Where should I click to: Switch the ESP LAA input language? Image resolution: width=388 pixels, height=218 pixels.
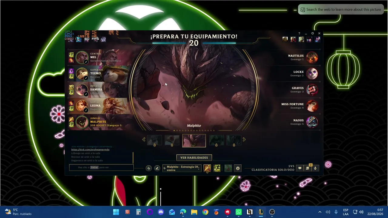[x=346, y=212]
